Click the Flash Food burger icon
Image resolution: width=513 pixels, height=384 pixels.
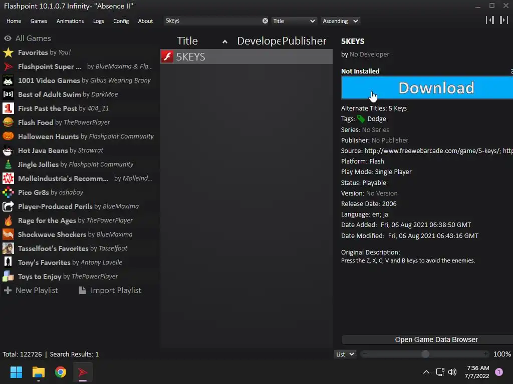[x=8, y=122]
